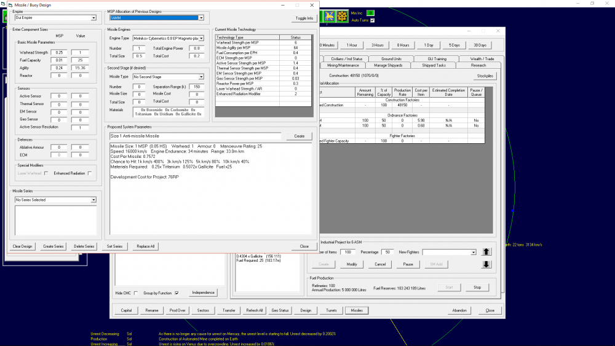This screenshot has height=346, width=615.
Task: Uncheck the Group by Function checkbox
Action: [177, 293]
